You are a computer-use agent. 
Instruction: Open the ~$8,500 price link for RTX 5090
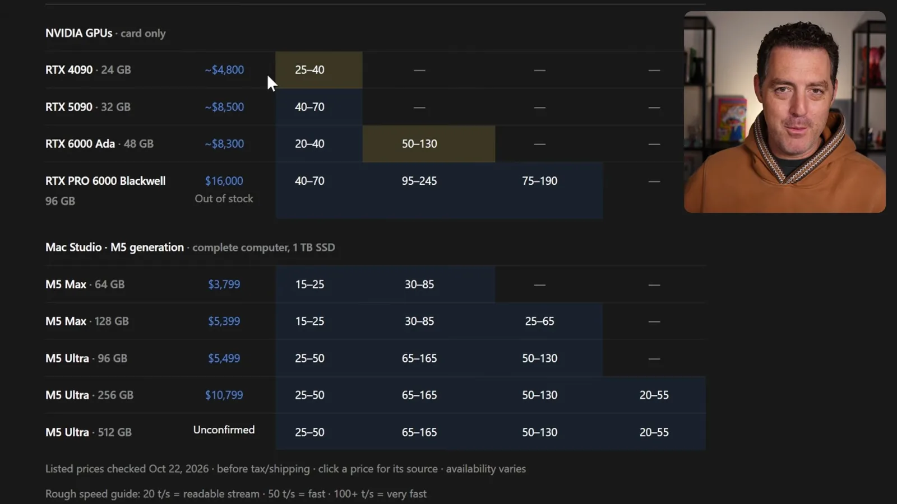tap(224, 107)
